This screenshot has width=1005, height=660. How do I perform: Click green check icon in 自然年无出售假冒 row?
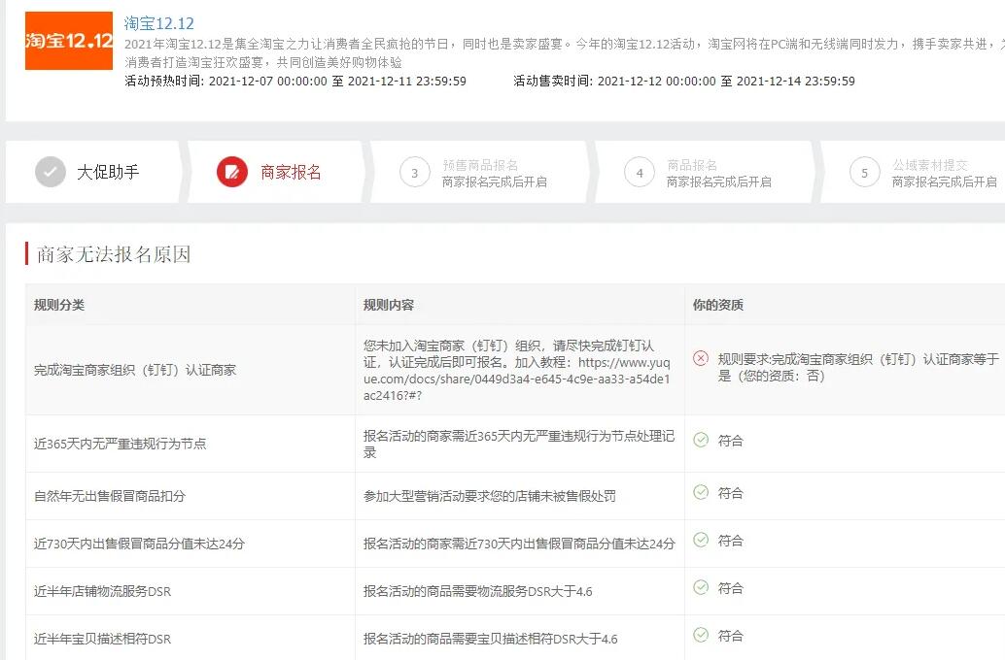(x=701, y=492)
